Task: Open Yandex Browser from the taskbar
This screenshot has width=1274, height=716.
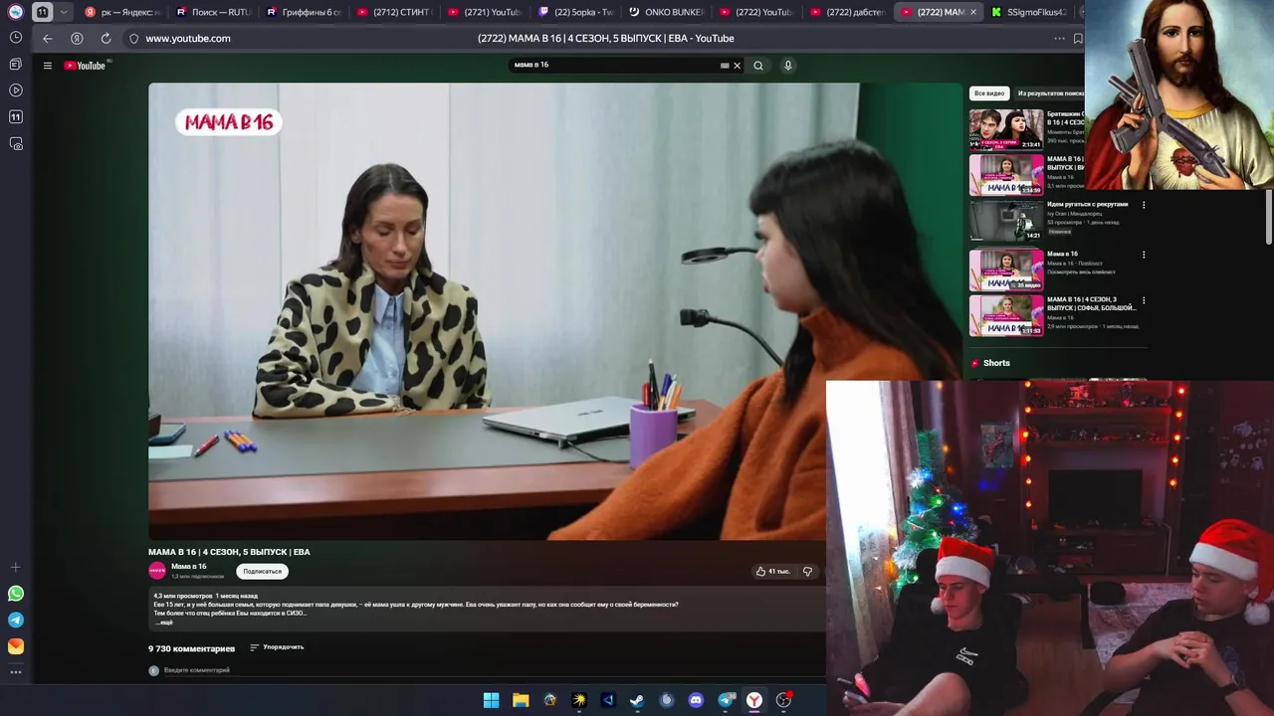Action: point(754,700)
